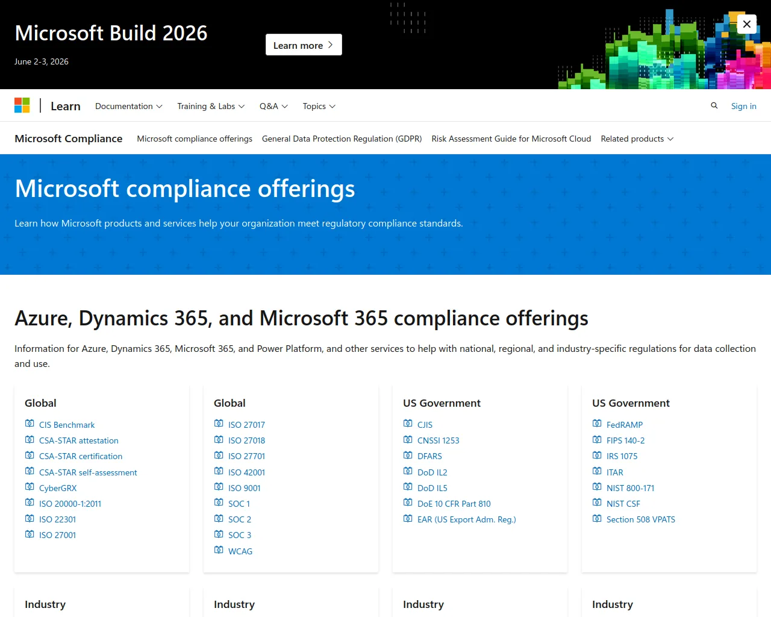Expand the Topics dropdown menu
The image size is (771, 617).
(319, 106)
